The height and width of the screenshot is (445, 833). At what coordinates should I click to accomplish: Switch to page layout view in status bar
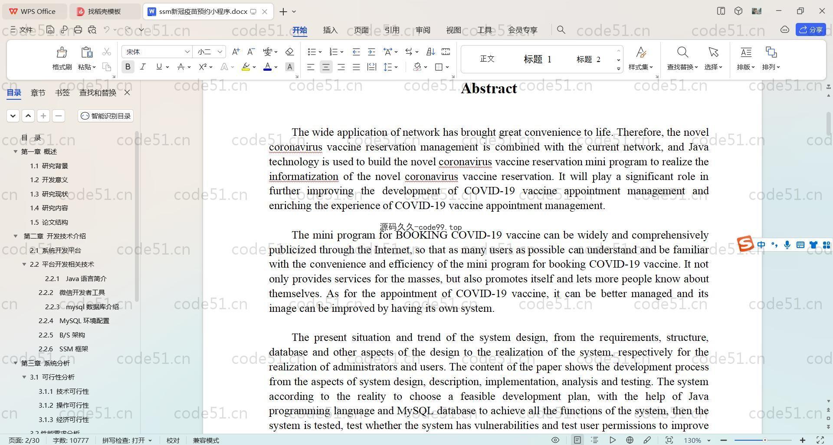577,440
